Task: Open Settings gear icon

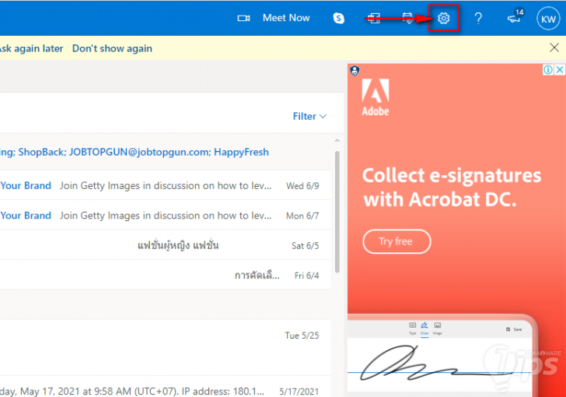Action: coord(443,18)
